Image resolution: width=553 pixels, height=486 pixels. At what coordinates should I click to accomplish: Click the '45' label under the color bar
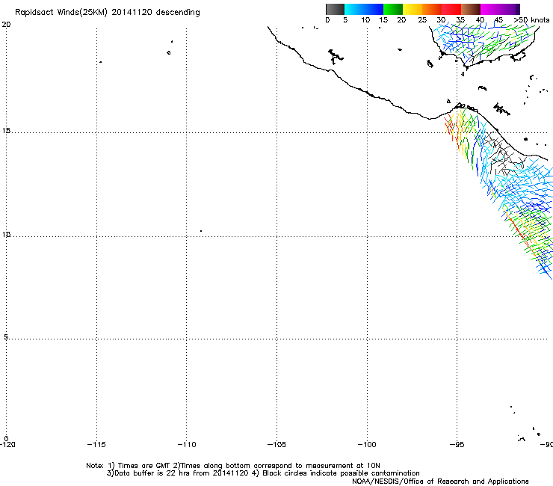pos(498,20)
